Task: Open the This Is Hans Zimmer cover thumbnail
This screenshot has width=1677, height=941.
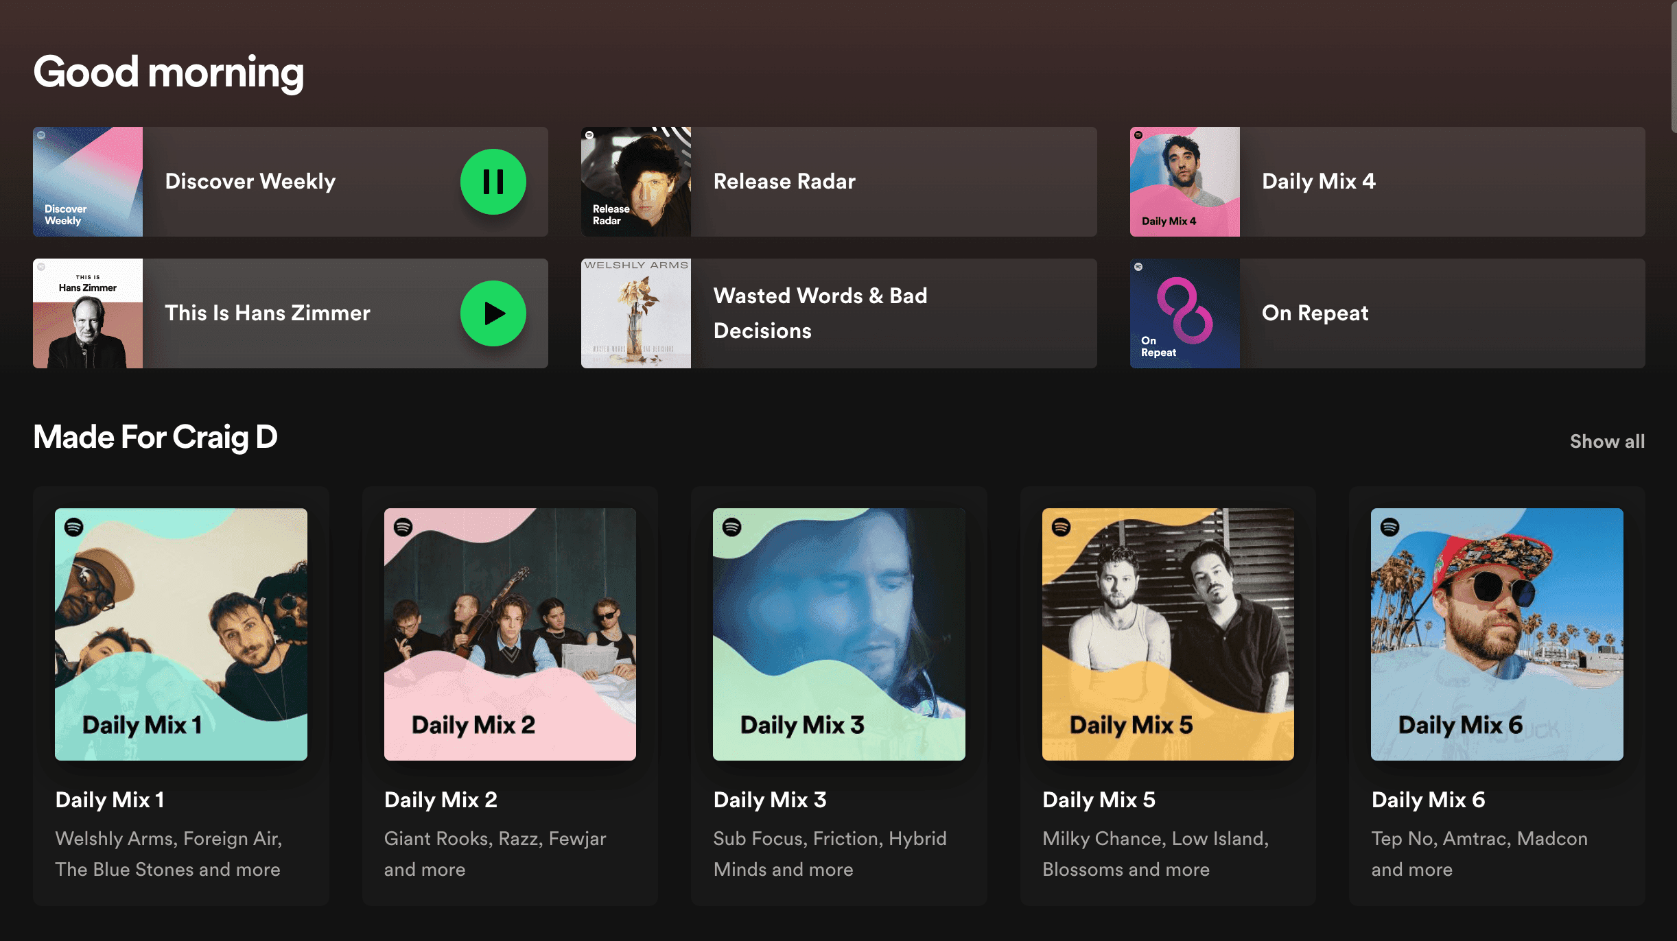Action: coord(88,313)
